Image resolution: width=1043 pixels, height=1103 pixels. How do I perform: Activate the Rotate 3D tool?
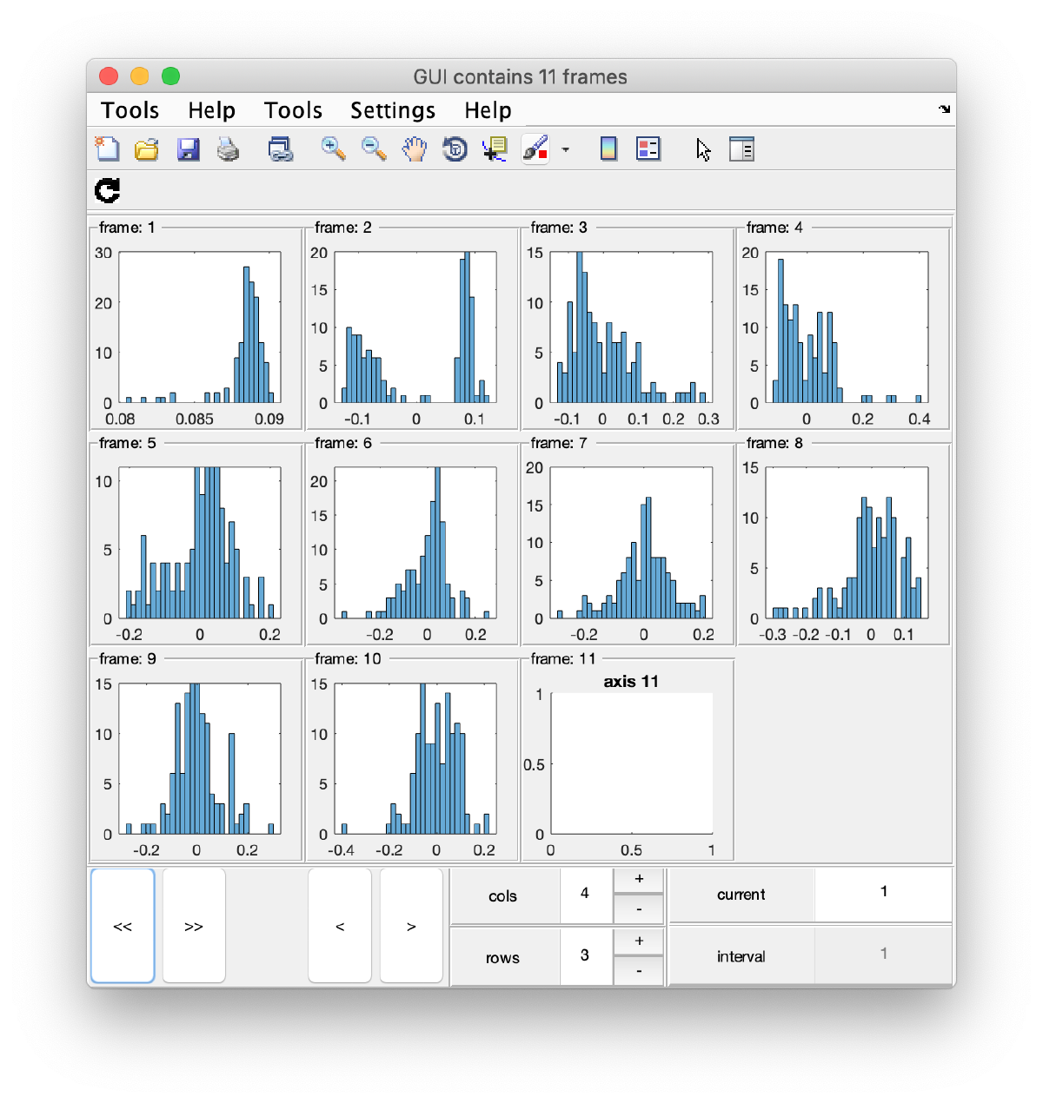(x=455, y=149)
